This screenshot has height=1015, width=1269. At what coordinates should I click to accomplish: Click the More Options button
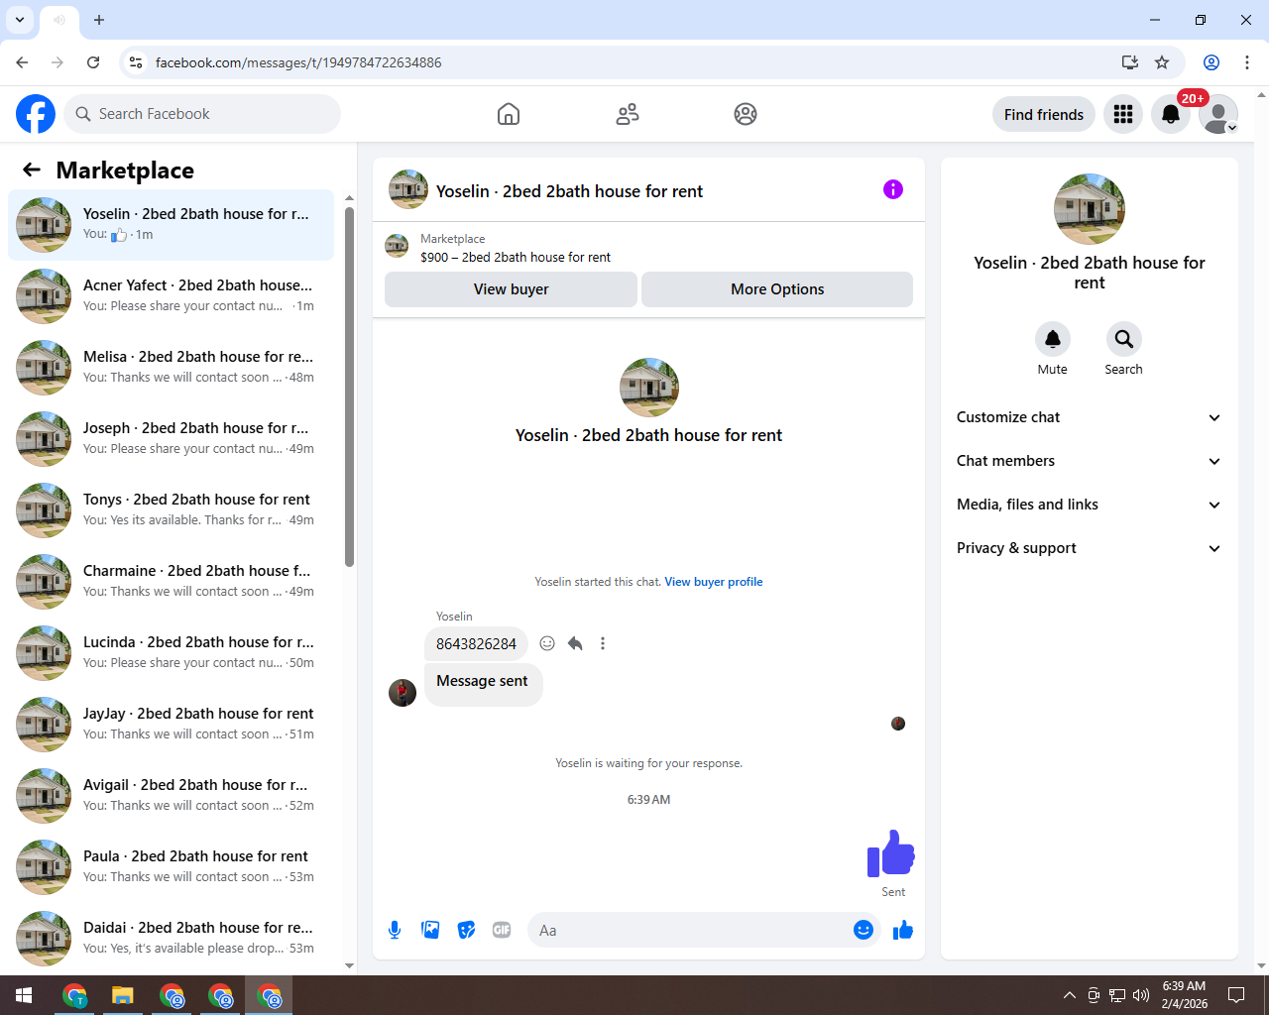coord(777,289)
